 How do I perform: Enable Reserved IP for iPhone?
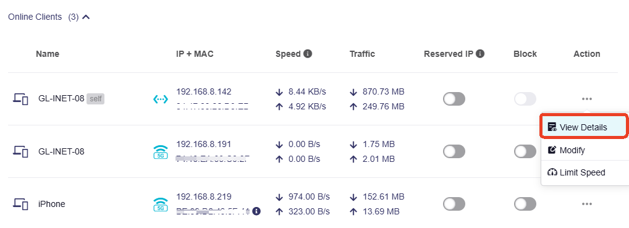[x=454, y=204]
